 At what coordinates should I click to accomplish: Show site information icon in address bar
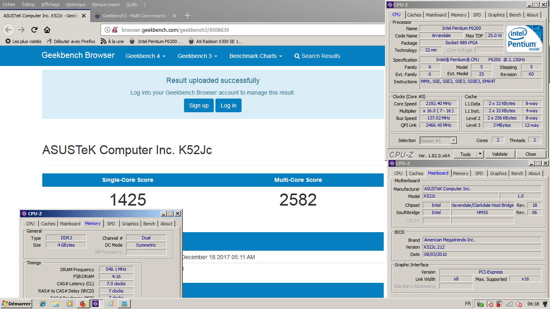107,30
